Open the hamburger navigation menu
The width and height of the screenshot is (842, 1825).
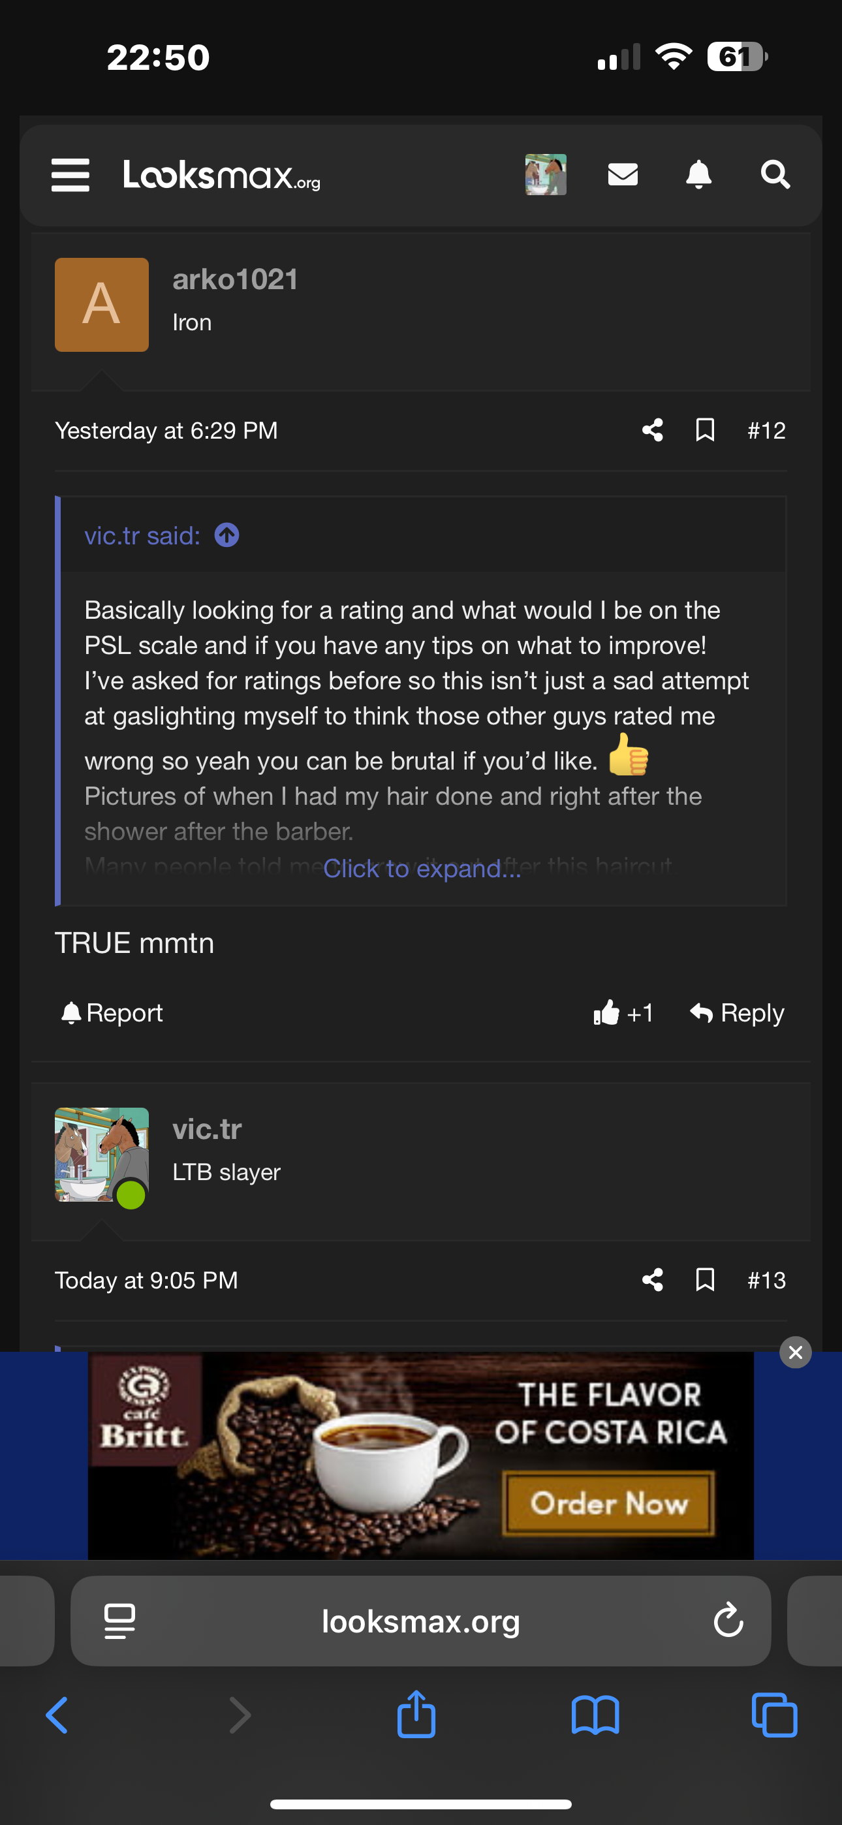coord(70,174)
